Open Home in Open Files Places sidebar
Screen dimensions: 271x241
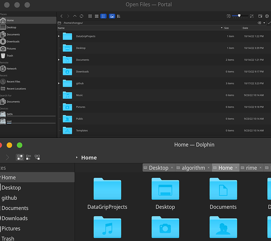tap(28, 20)
